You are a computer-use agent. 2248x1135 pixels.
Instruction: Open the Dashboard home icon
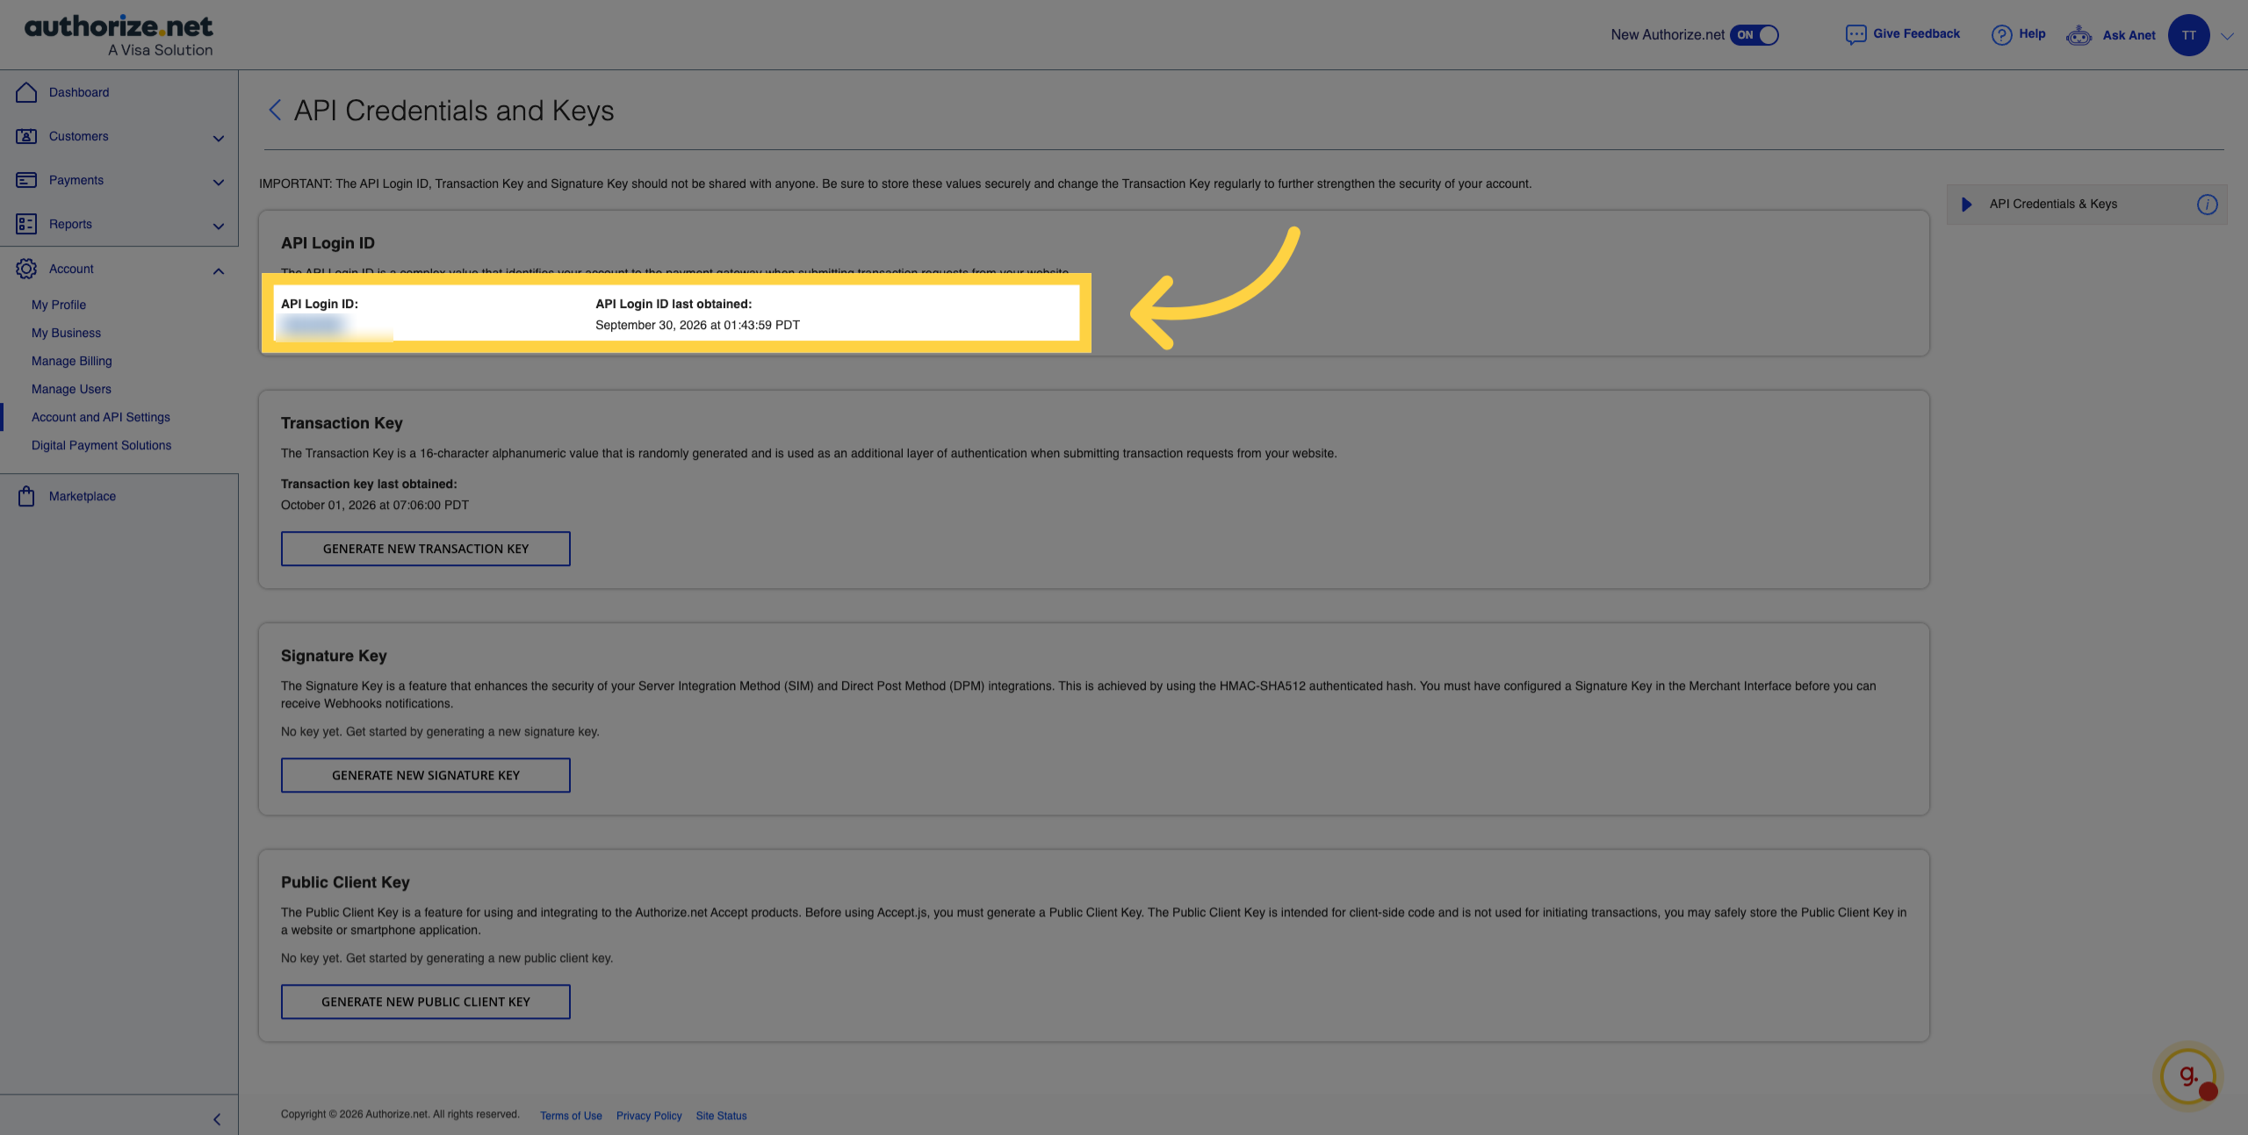tap(26, 92)
